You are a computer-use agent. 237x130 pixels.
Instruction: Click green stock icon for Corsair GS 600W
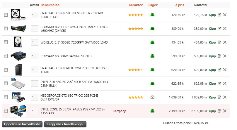[x=152, y=56]
